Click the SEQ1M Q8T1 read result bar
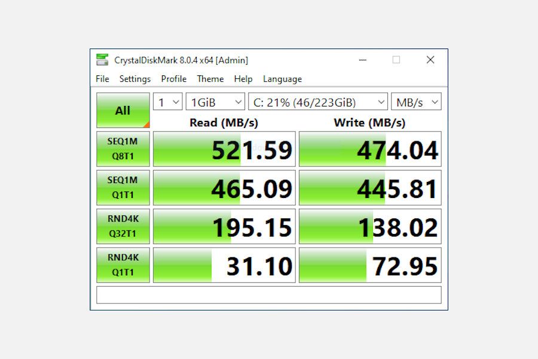538x359 pixels. point(224,149)
